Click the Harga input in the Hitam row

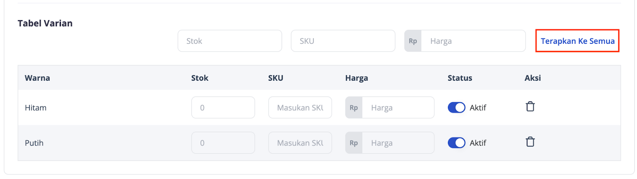(x=398, y=107)
